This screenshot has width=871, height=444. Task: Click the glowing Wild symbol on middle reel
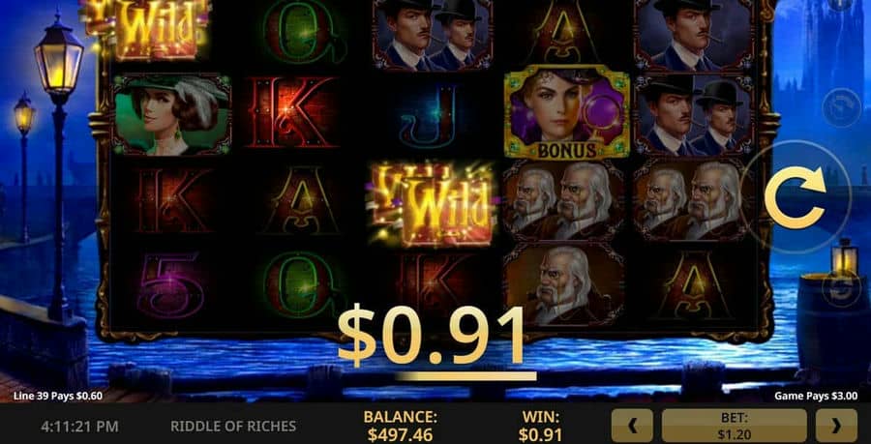coord(433,204)
